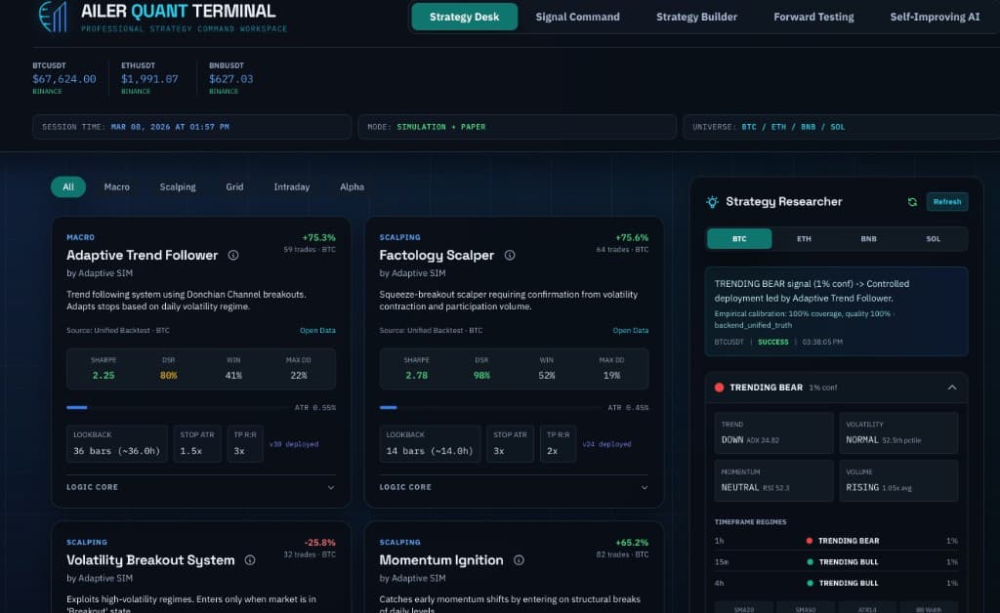The image size is (1000, 613).
Task: Select the ETH tab in Strategy Researcher
Action: tap(803, 237)
